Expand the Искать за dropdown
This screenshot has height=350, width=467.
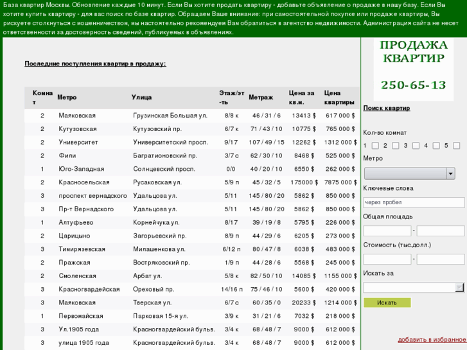click(x=409, y=288)
